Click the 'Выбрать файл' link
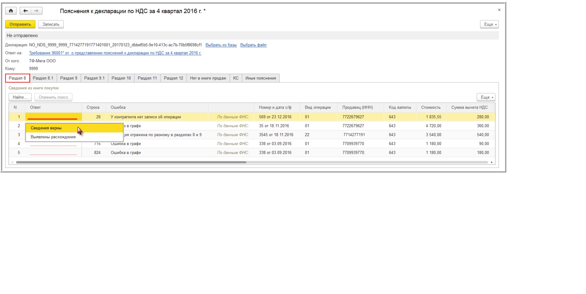586x294 pixels. coord(253,45)
